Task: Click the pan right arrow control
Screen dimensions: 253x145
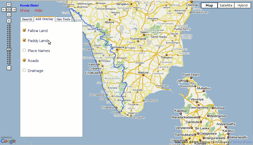Action: [14, 9]
